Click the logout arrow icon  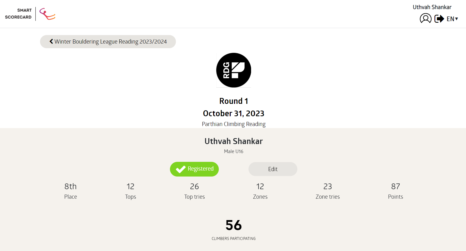pyautogui.click(x=439, y=19)
